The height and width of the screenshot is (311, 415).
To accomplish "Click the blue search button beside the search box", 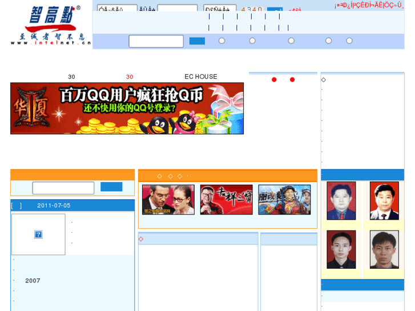I will coord(197,41).
